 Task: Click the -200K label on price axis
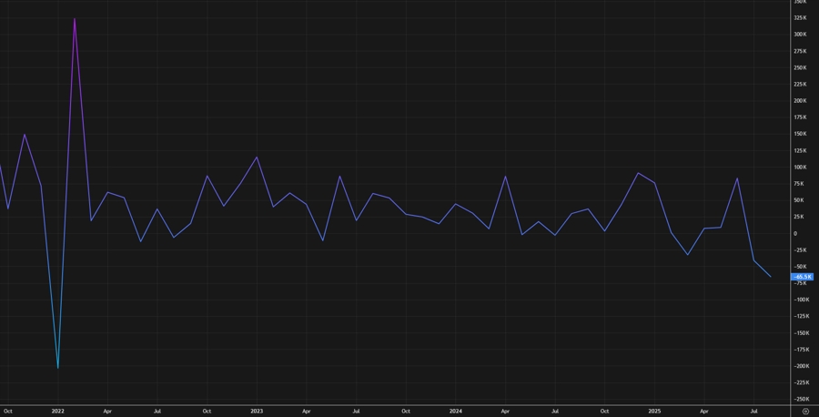click(x=800, y=366)
